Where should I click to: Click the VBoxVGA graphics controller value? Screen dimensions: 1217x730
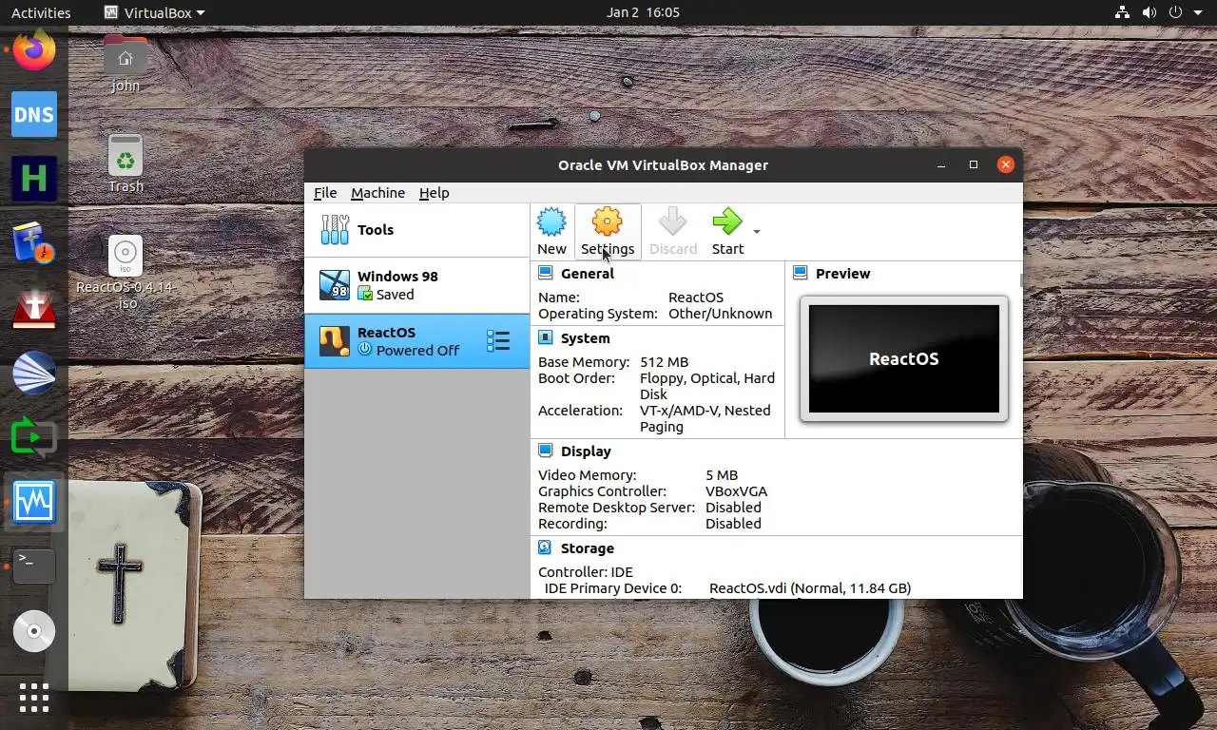click(736, 491)
